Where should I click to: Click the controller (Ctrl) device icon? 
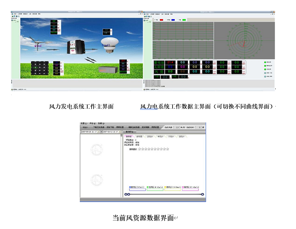(x=75, y=46)
